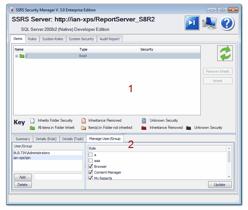Maximize the SSRS Security Manager window

click(222, 10)
